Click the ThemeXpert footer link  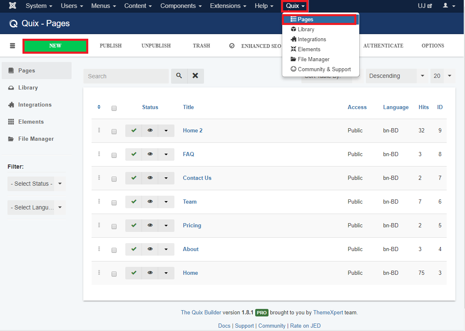click(328, 312)
